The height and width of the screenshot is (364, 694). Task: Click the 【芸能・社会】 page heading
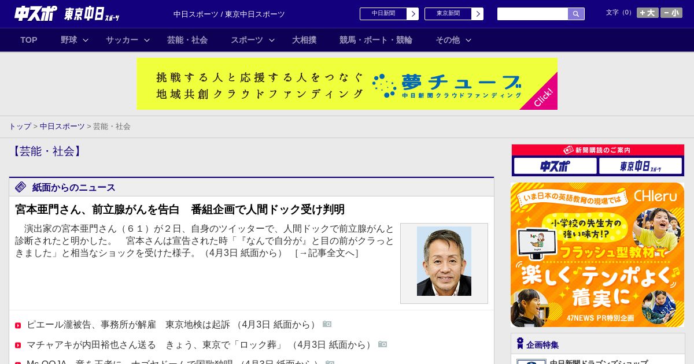tap(47, 151)
